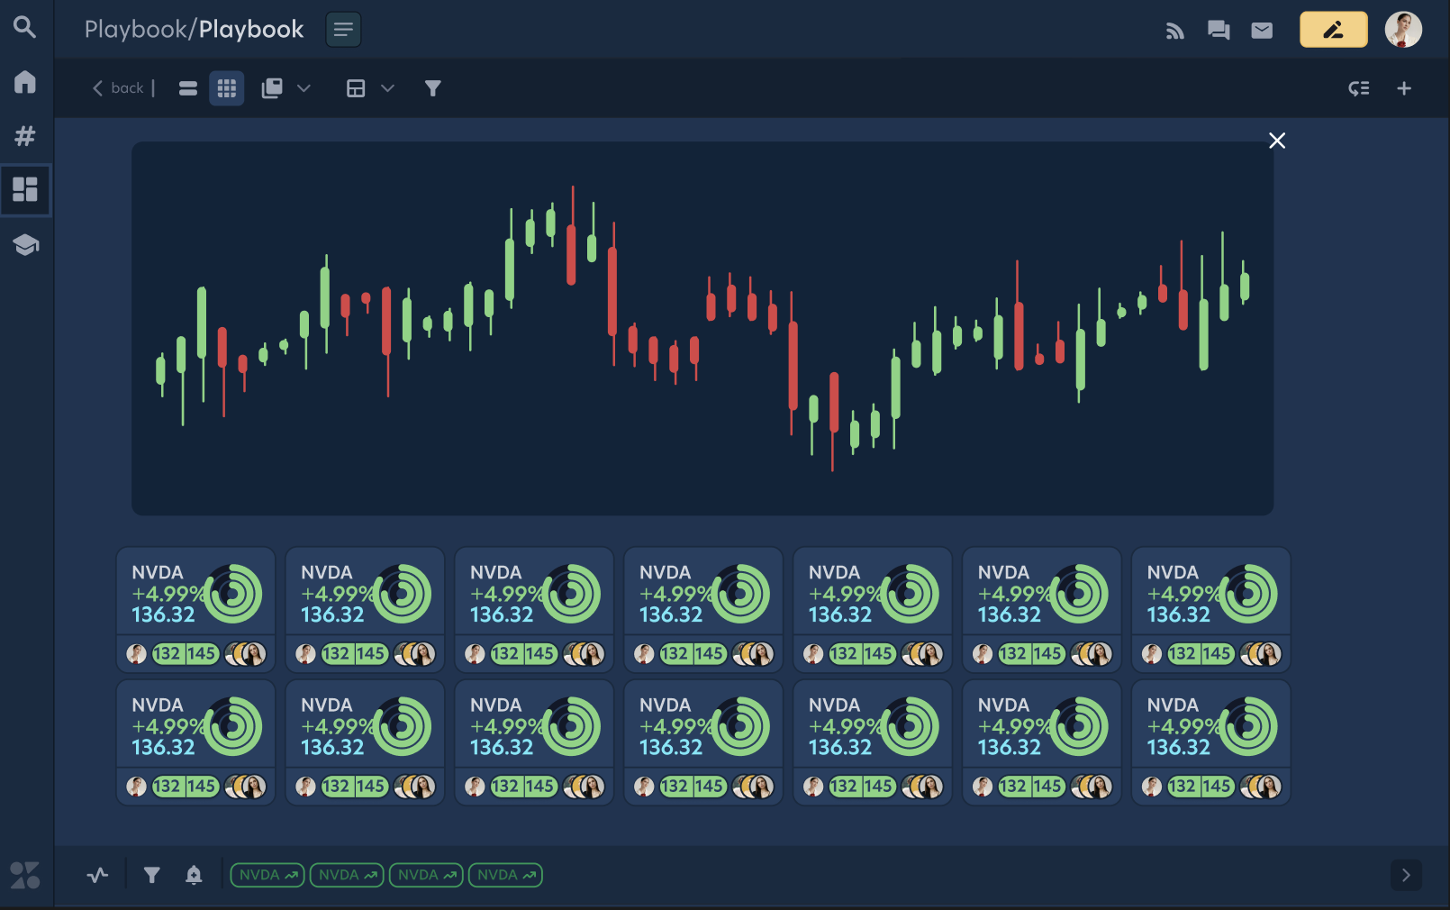Image resolution: width=1450 pixels, height=910 pixels.
Task: Add a new item with plus icon
Action: coord(1404,88)
